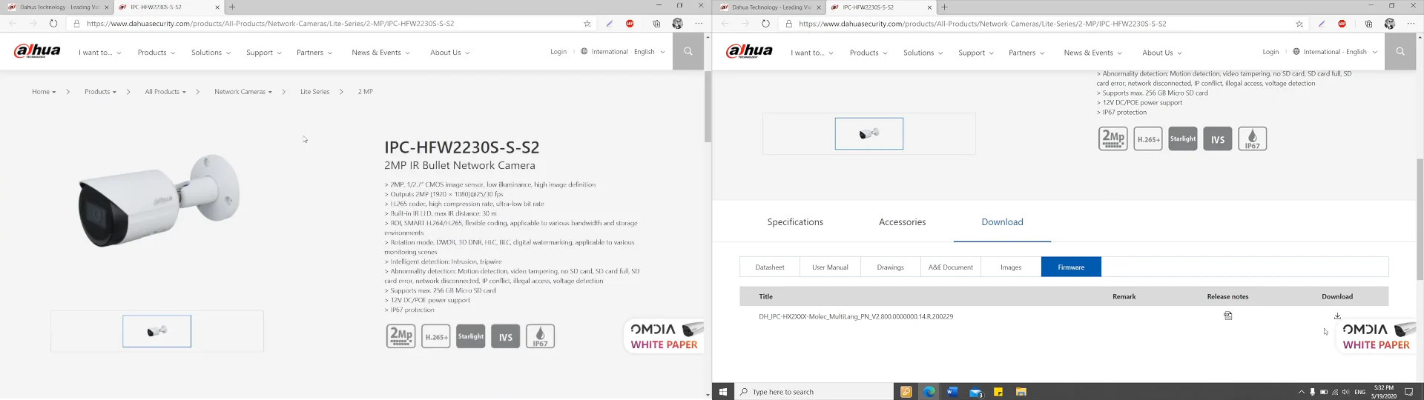Open the Adblock extension in left window
The height and width of the screenshot is (400, 1424).
tap(630, 24)
